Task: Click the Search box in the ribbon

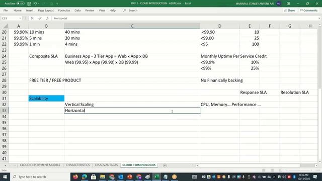Action: coord(130,10)
